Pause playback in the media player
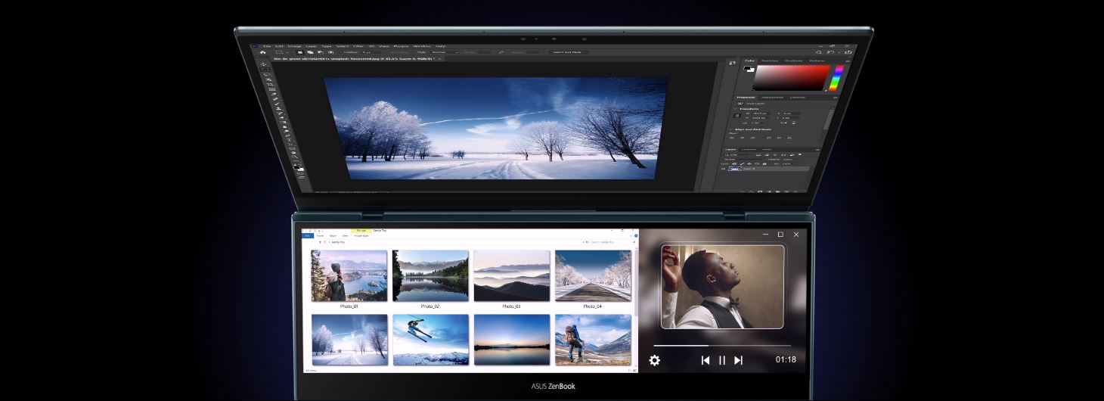This screenshot has width=1104, height=401. tap(722, 360)
